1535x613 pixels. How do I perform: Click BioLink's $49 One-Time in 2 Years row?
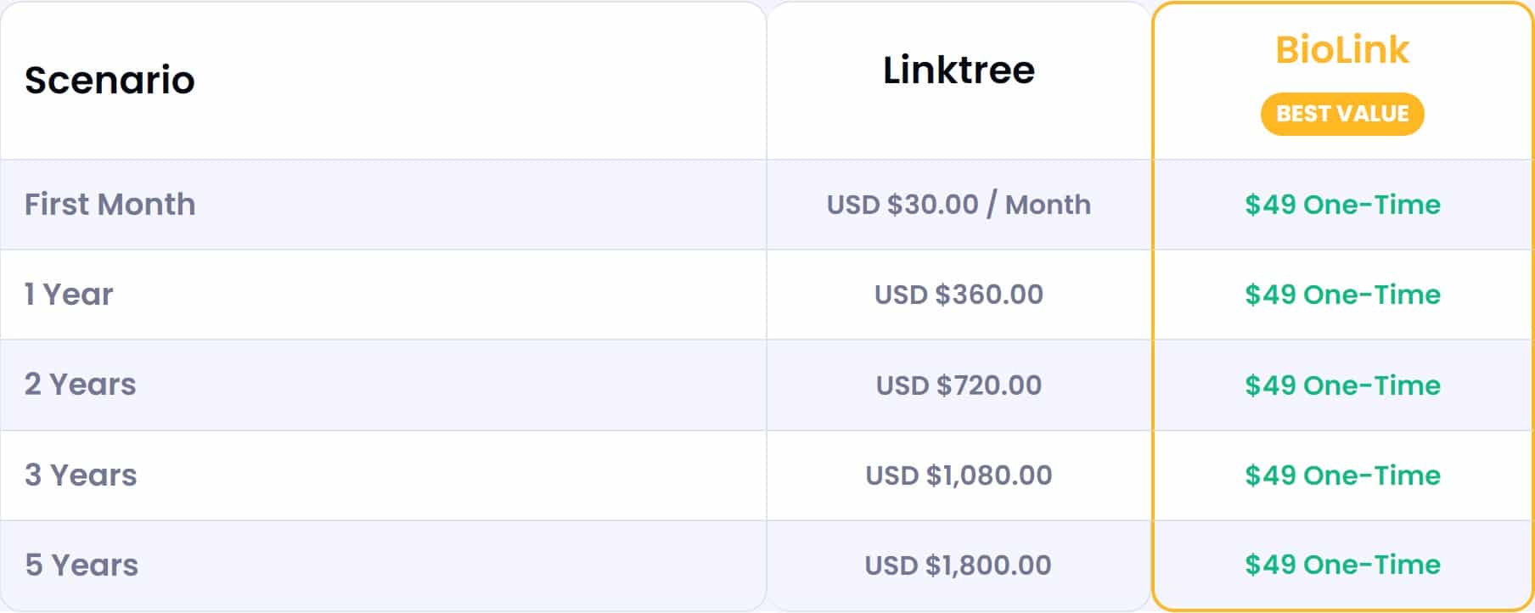pos(1342,385)
